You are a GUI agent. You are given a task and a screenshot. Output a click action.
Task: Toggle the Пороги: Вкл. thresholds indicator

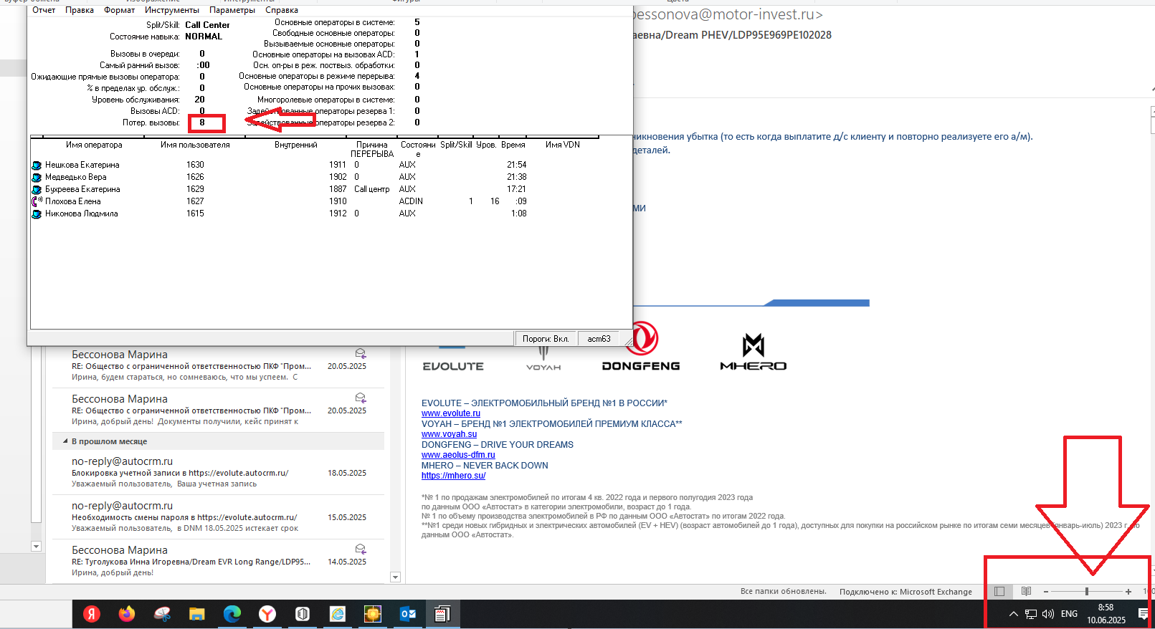click(x=545, y=339)
